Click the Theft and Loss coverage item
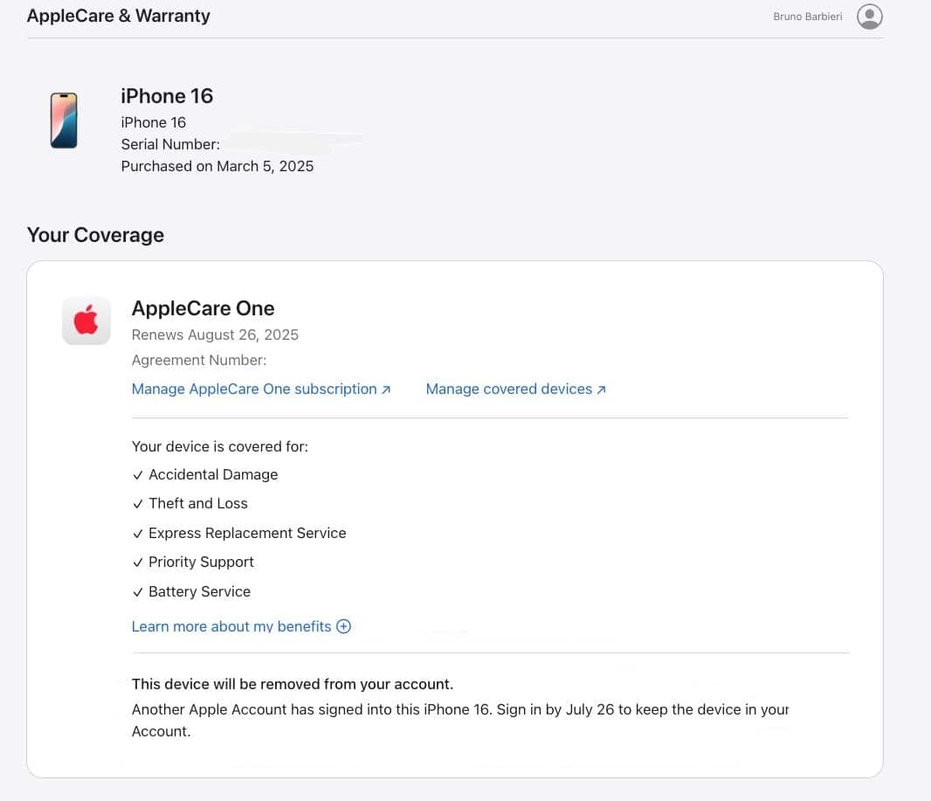 pyautogui.click(x=190, y=503)
